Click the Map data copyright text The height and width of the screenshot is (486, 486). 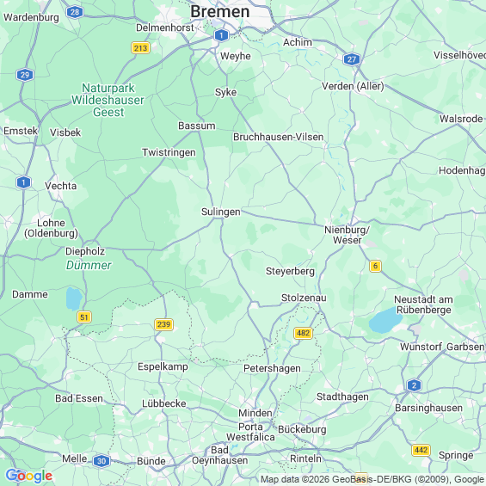point(372,479)
